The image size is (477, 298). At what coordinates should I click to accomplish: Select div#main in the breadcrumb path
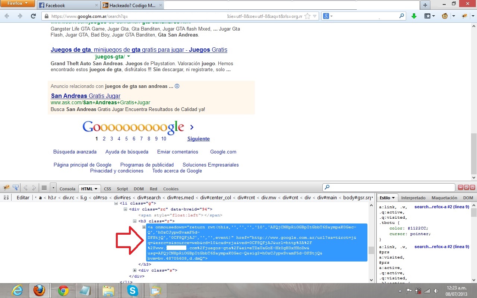click(x=326, y=198)
